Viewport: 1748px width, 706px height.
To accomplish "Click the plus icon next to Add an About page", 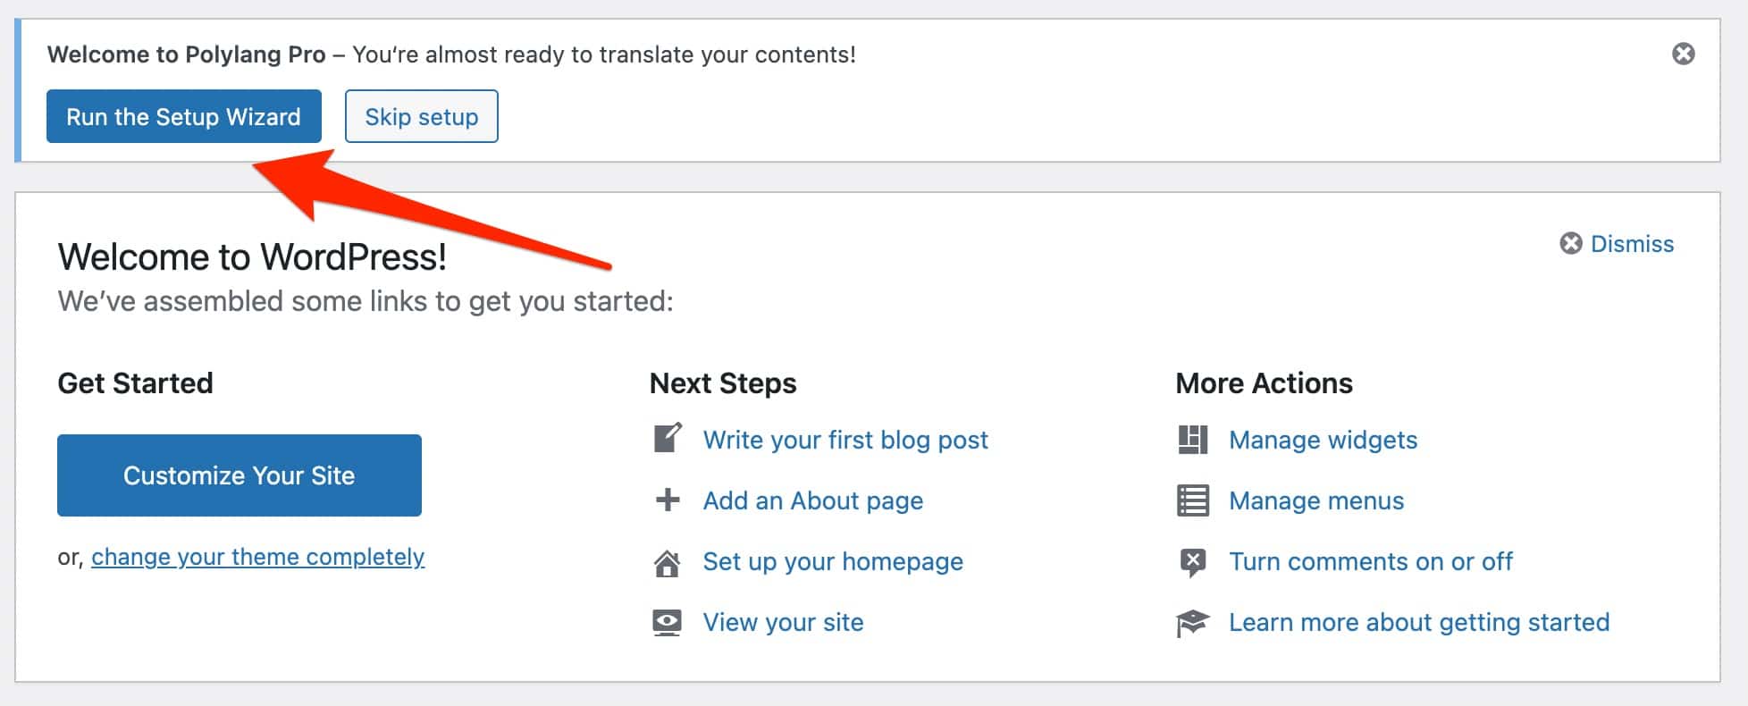I will click(x=667, y=500).
